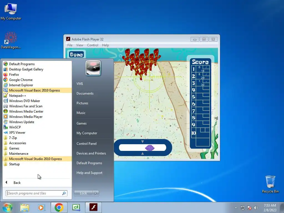Click the volume speaker tray icon

coord(256,208)
